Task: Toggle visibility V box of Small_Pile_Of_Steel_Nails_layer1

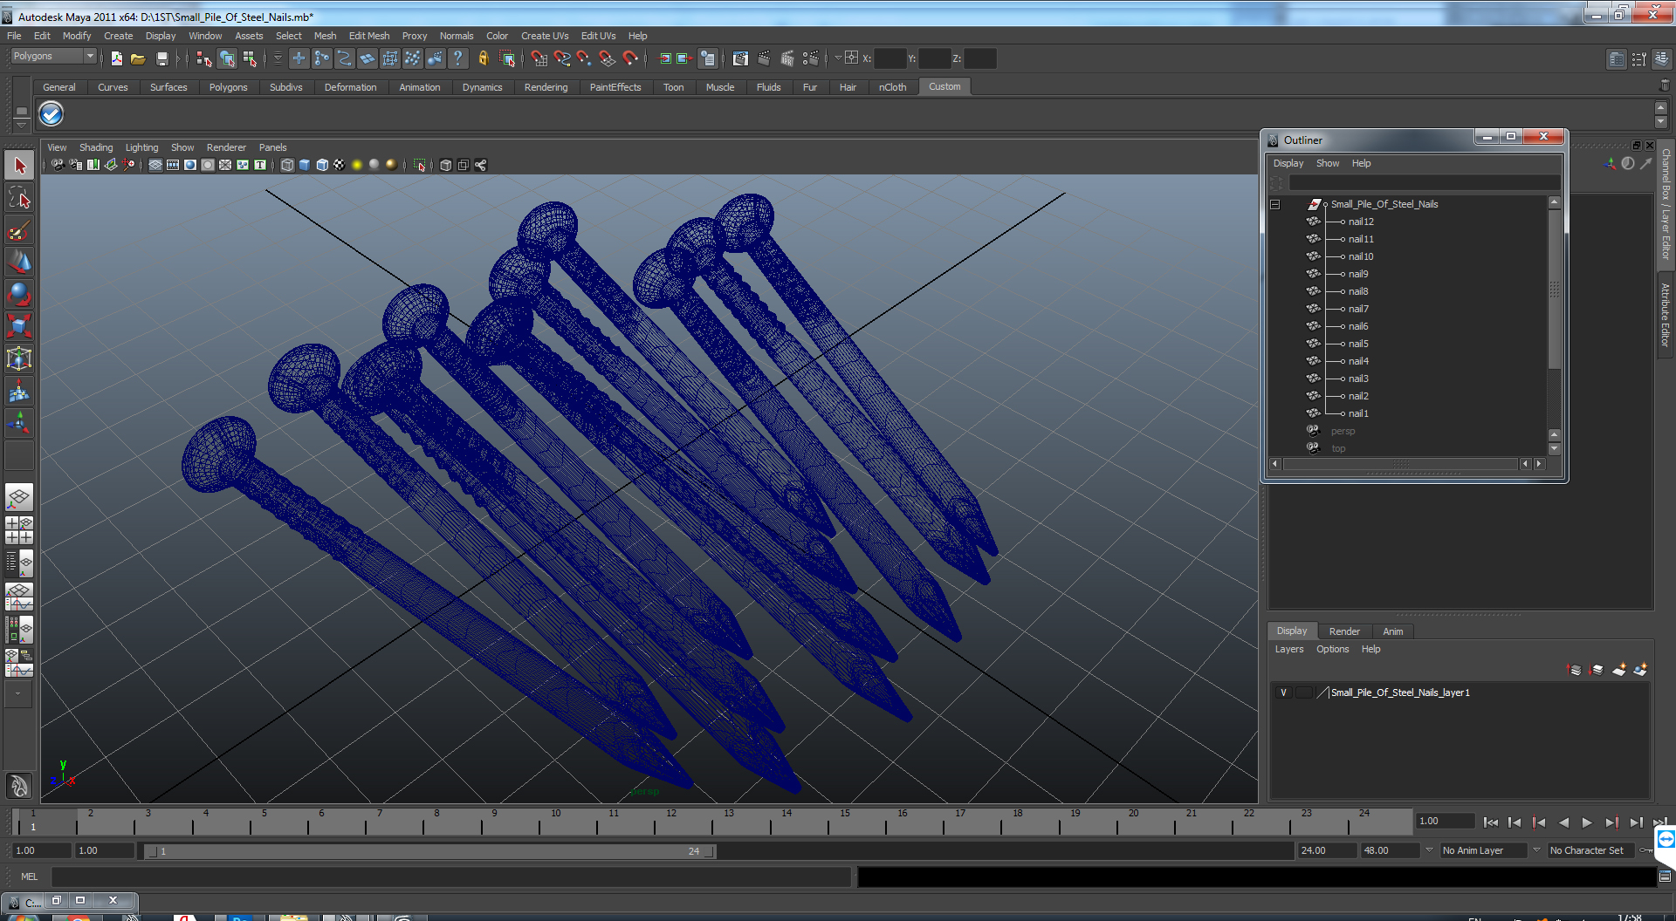Action: click(x=1283, y=692)
